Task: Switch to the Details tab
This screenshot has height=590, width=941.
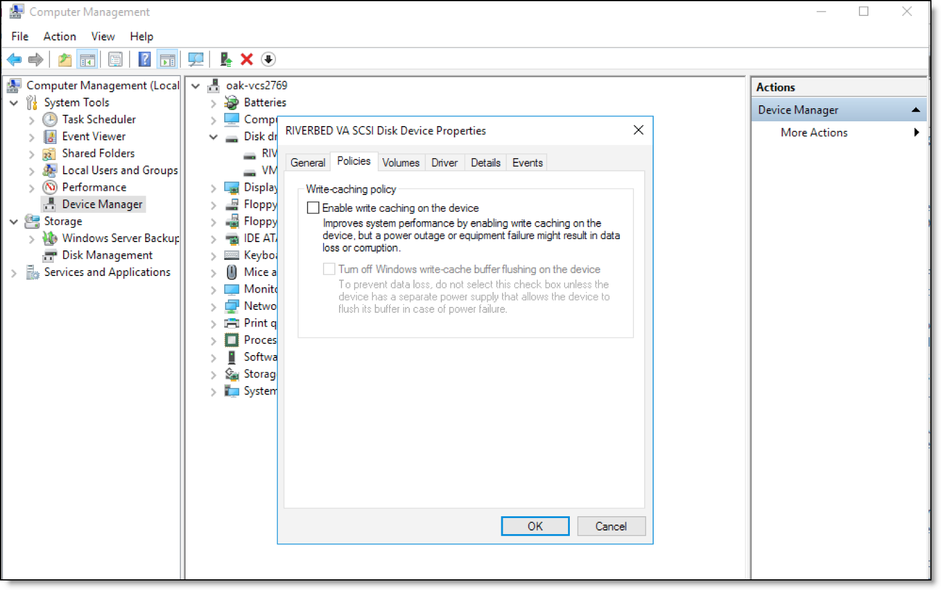Action: click(485, 162)
